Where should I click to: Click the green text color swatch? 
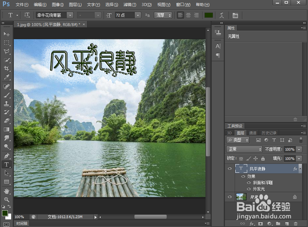(208, 15)
